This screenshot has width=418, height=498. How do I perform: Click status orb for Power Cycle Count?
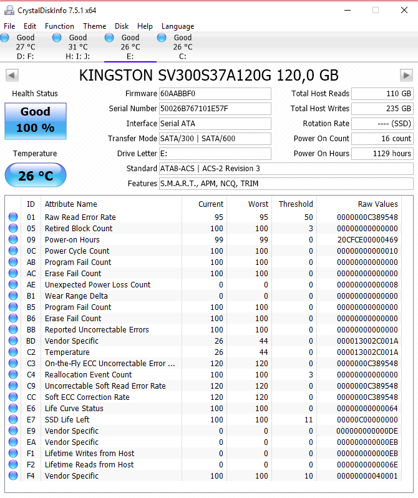(13, 251)
